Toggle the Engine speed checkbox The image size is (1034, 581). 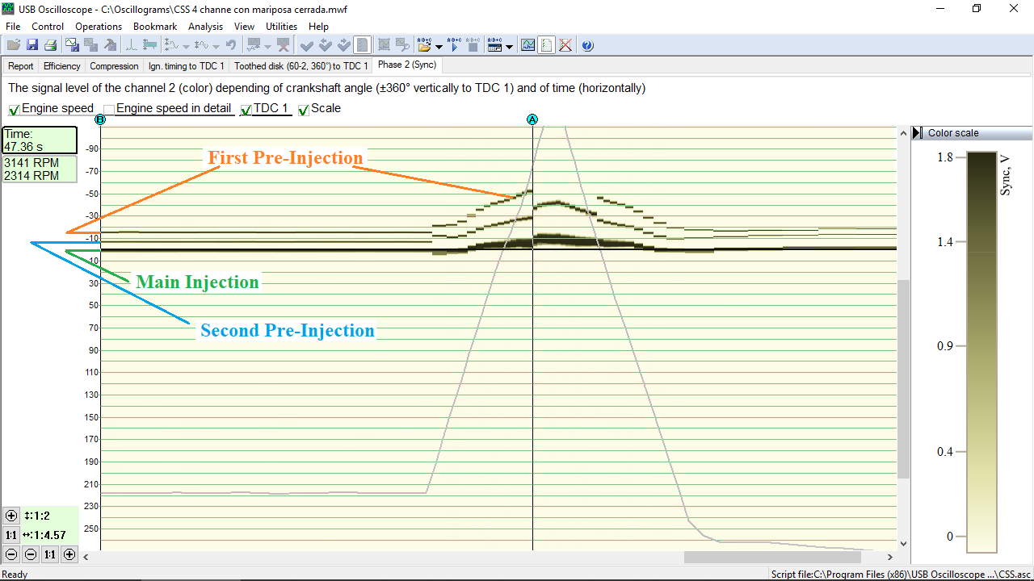pyautogui.click(x=14, y=110)
